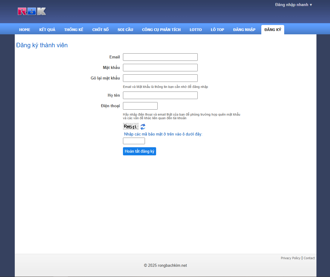Switch to the LOTTO tab
Viewport: 330px width, 277px height.
coord(196,30)
